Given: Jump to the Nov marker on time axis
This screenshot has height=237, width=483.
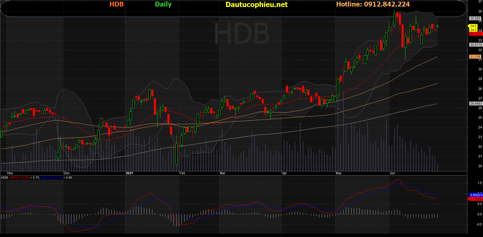Looking at the screenshot, I should 10,173.
